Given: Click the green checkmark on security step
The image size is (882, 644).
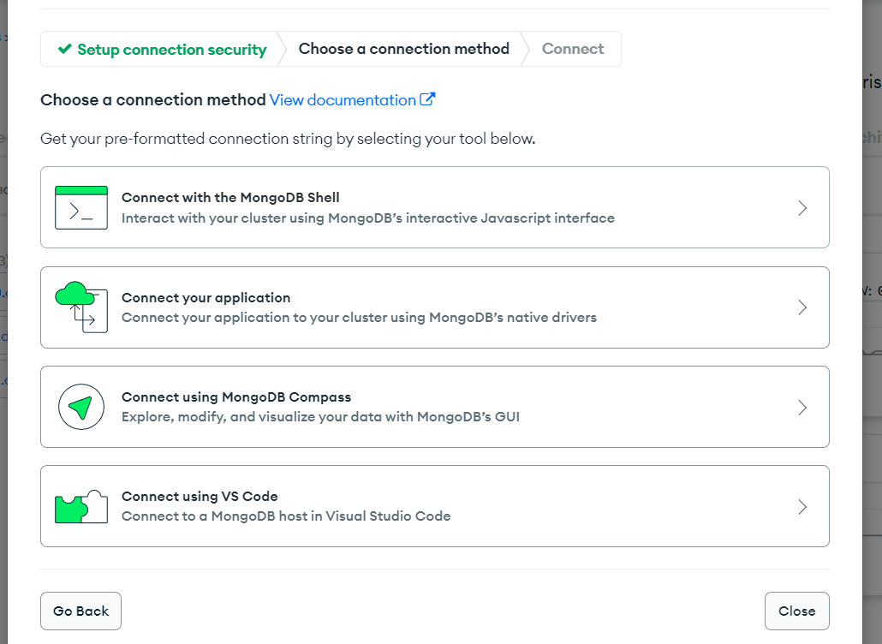Looking at the screenshot, I should 65,49.
